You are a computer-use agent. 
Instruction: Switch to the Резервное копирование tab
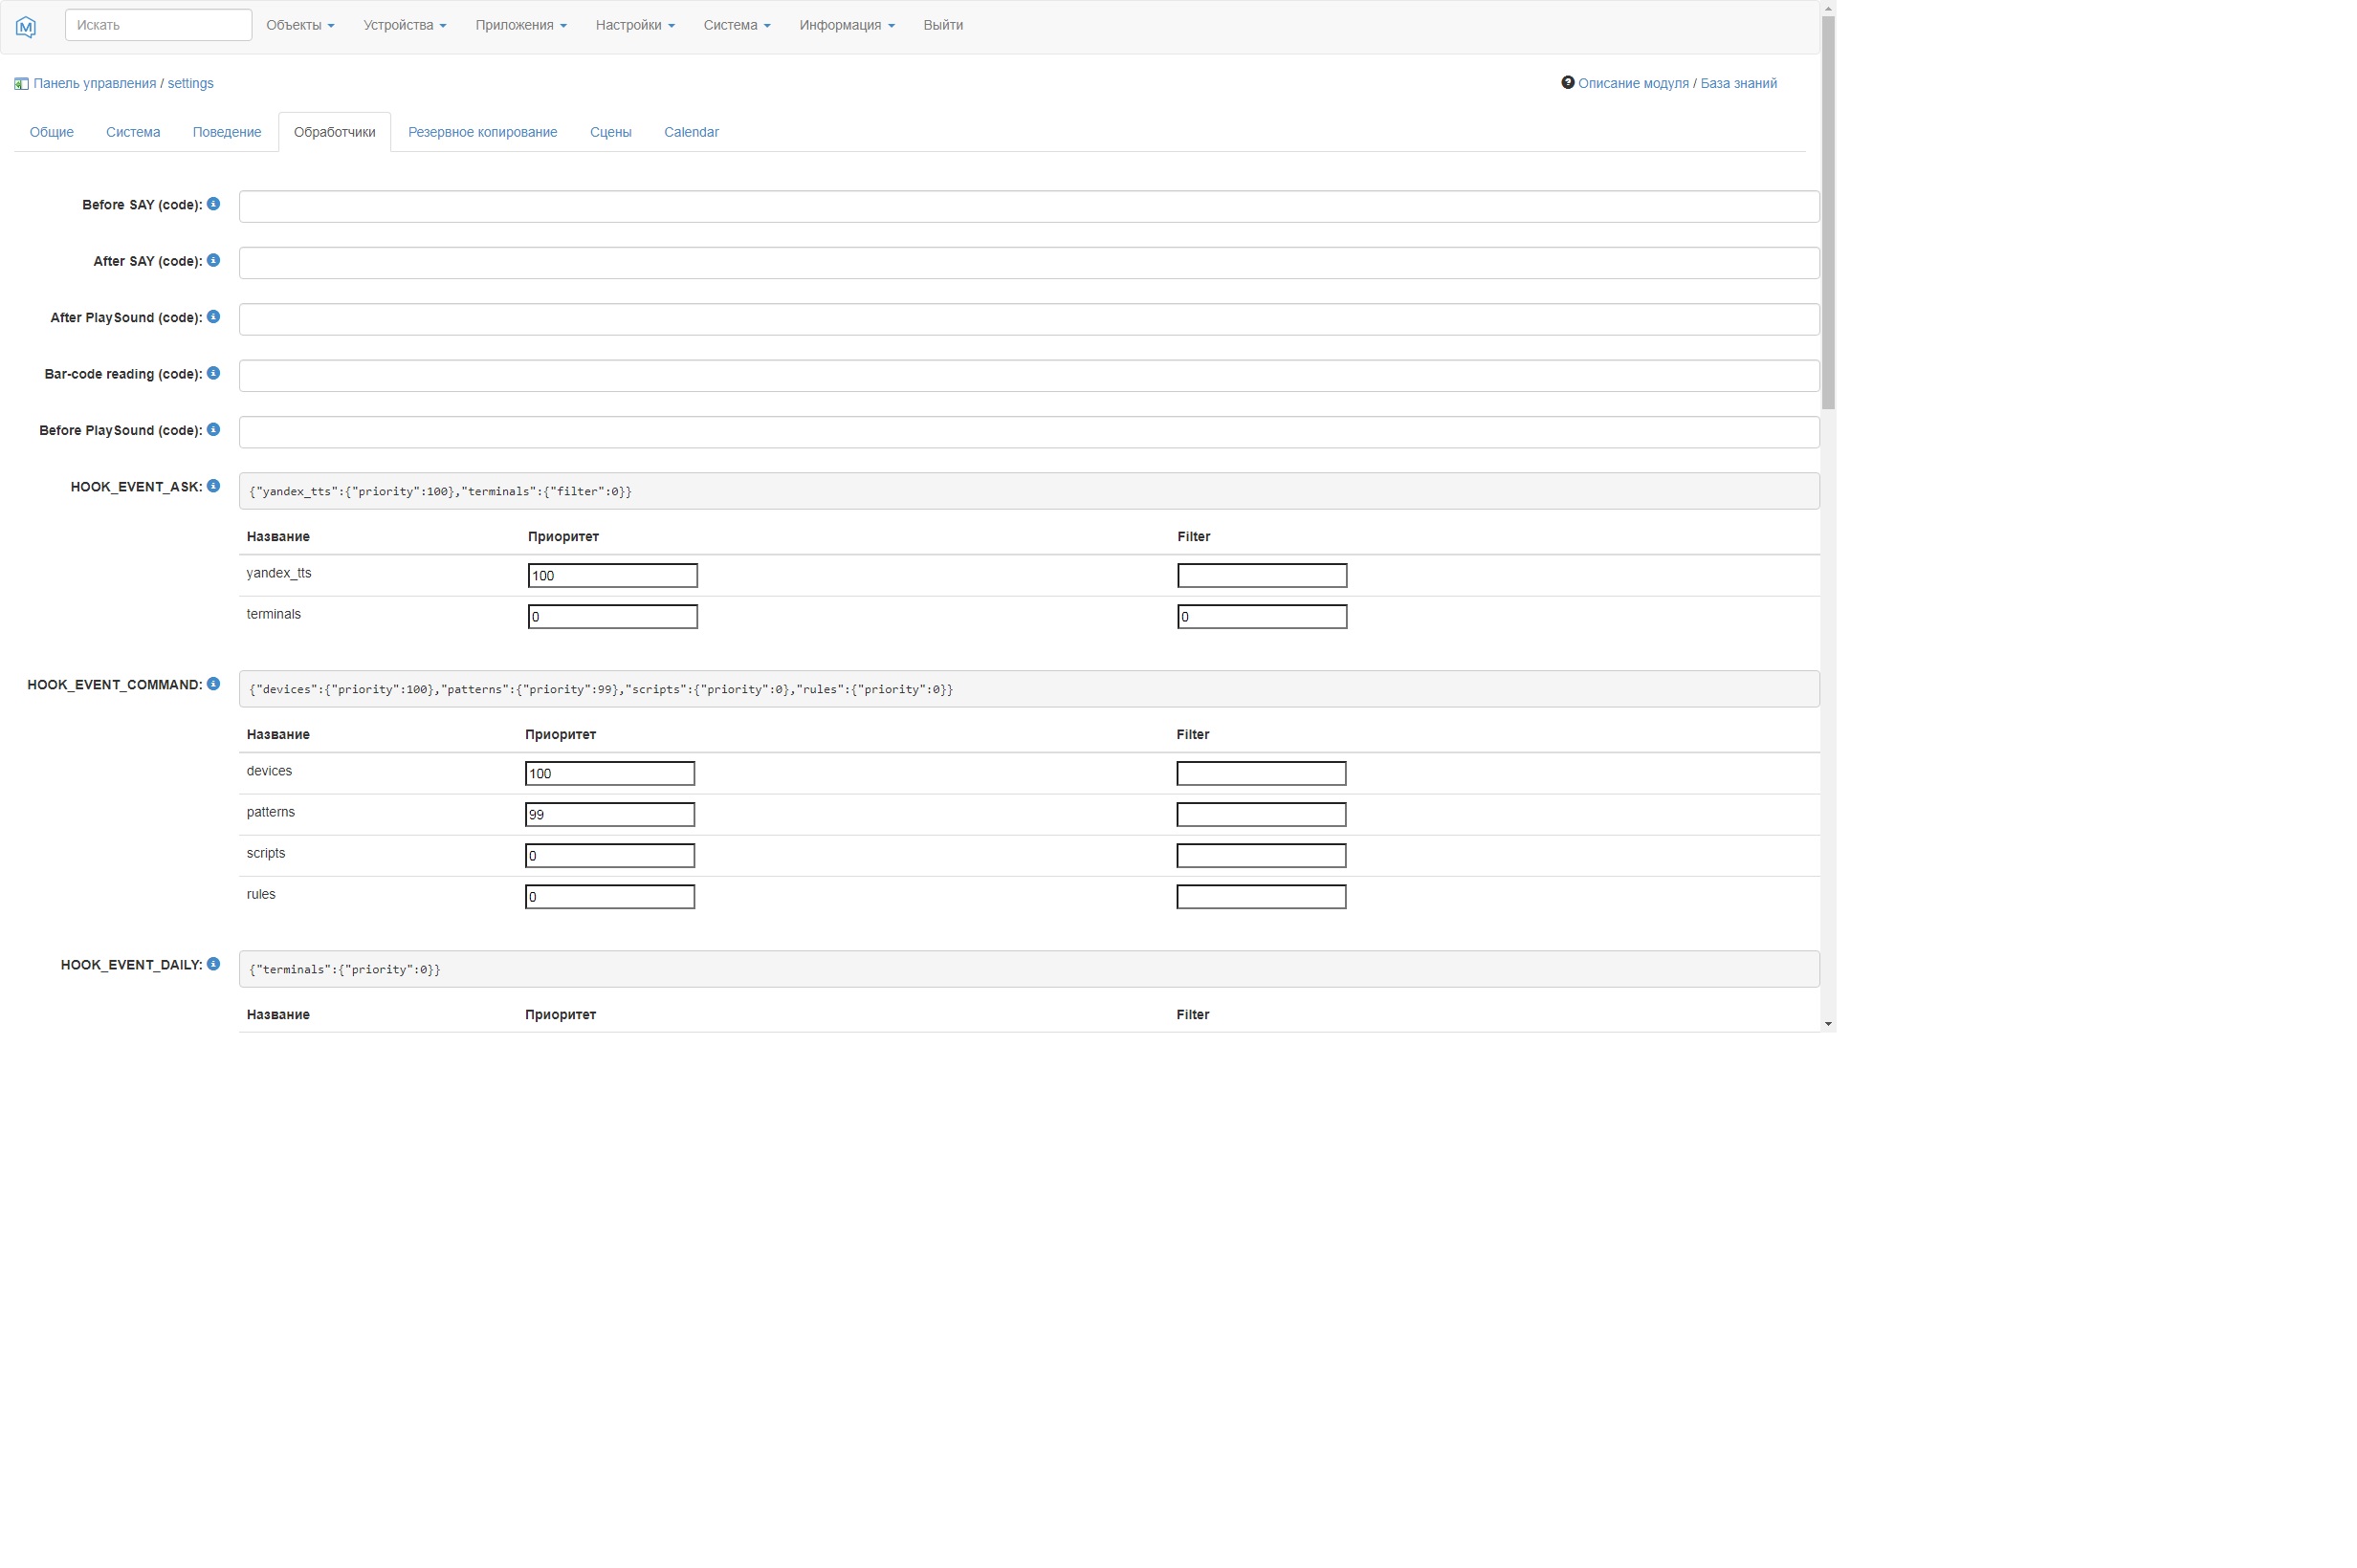(482, 131)
